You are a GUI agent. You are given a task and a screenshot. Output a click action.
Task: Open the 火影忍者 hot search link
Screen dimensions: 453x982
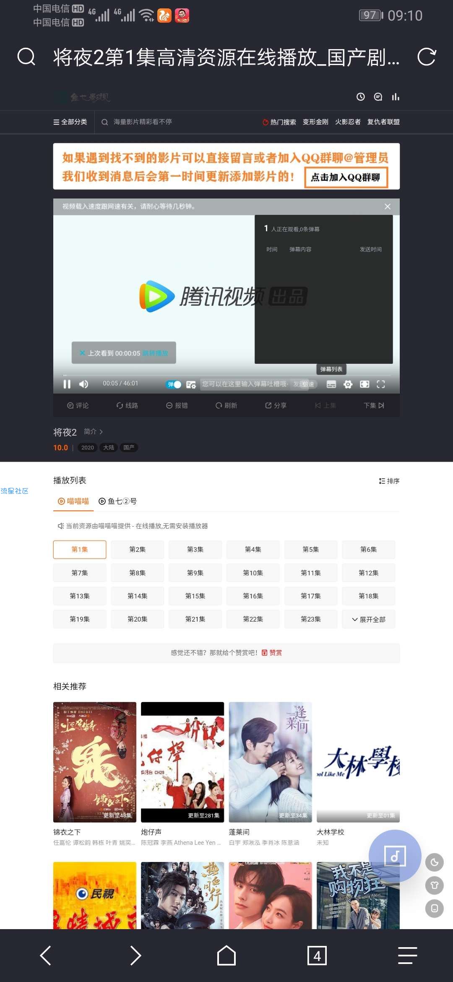[x=348, y=122]
